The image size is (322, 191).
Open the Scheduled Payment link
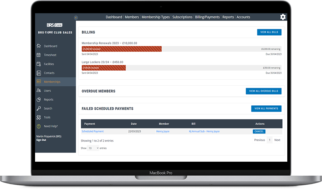click(93, 131)
